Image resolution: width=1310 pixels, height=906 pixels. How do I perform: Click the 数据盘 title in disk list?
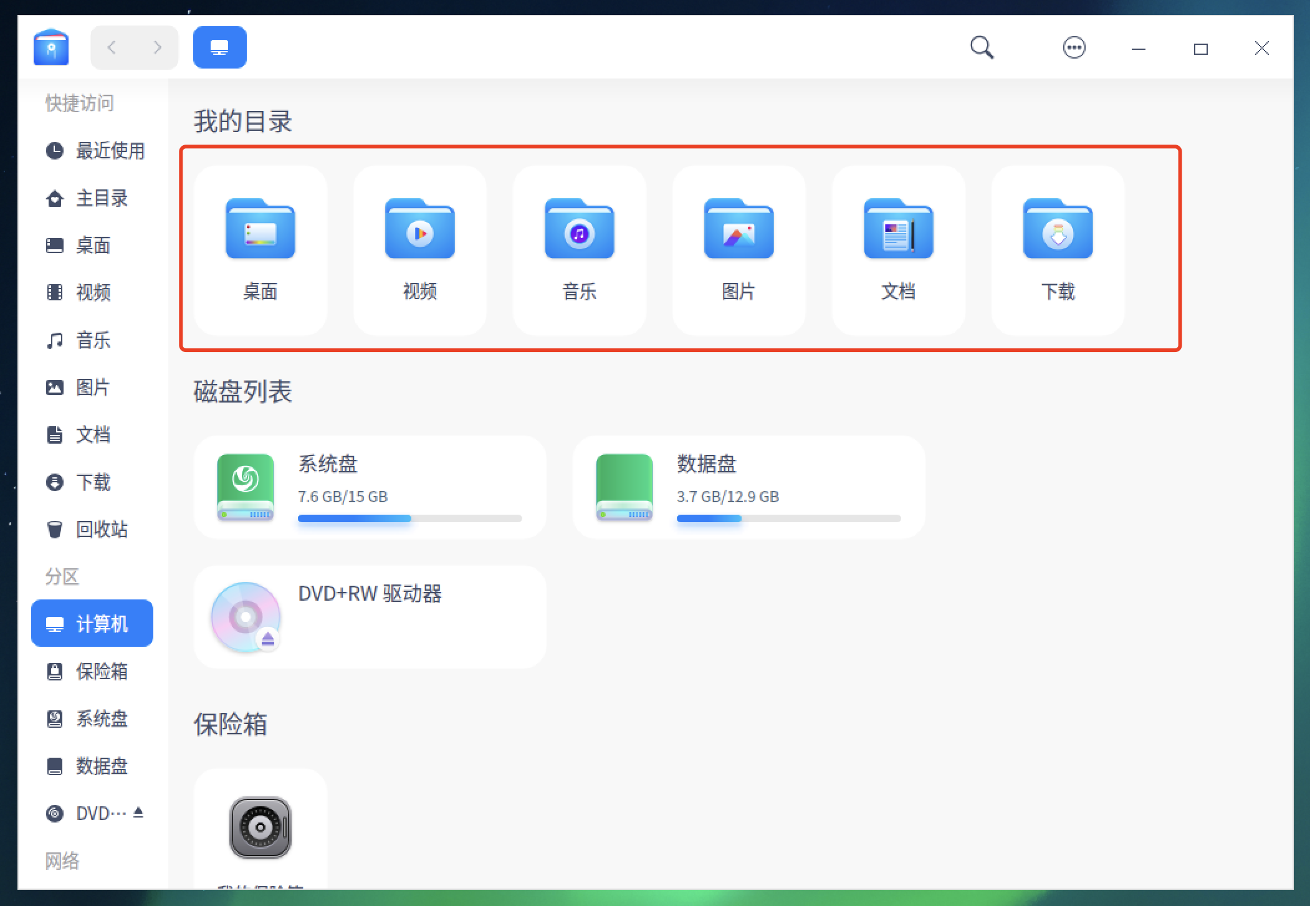[x=707, y=464]
